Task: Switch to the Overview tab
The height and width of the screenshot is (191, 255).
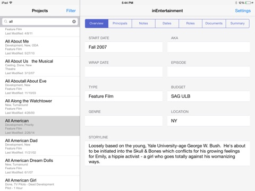Action: [x=97, y=23]
